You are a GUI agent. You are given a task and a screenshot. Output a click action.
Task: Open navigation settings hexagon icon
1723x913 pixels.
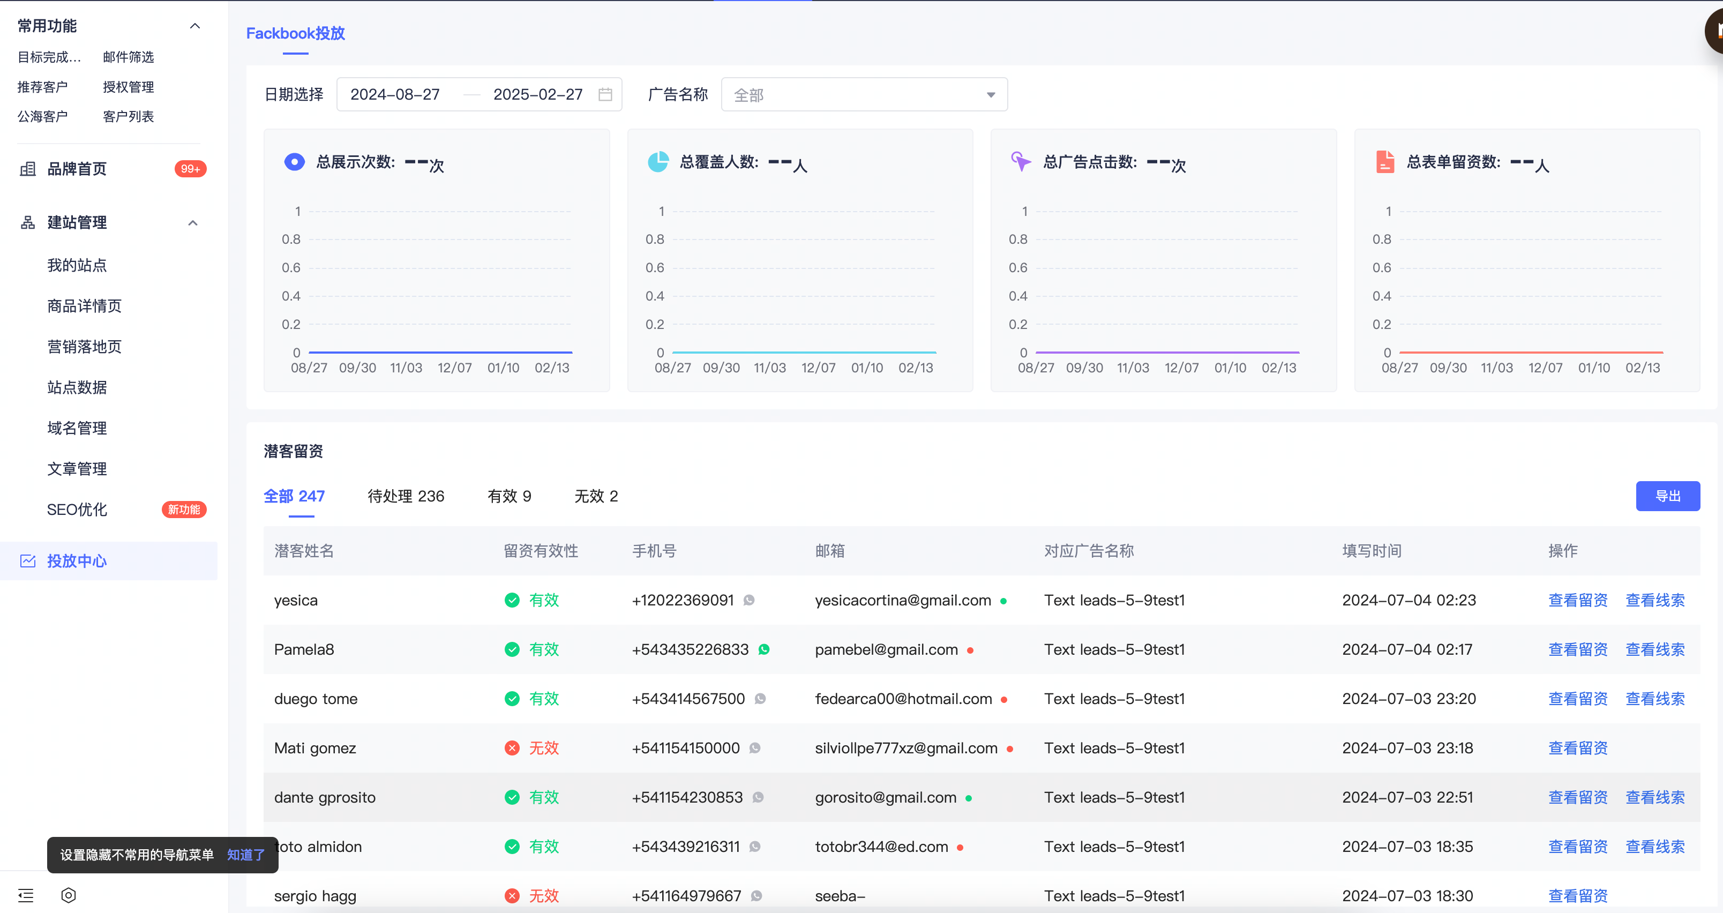tap(68, 895)
